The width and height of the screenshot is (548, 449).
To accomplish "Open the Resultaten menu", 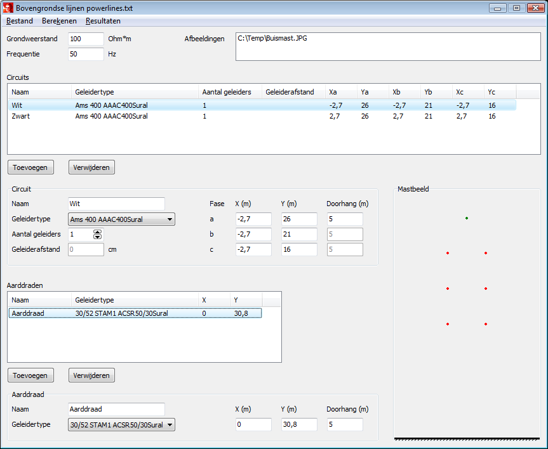I will click(x=103, y=21).
